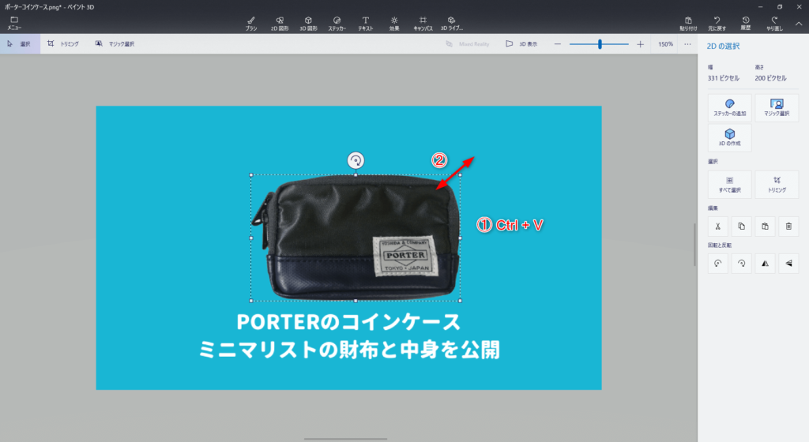This screenshot has height=442, width=809.
Task: Minimize the Paint 3D window
Action: coord(761,6)
